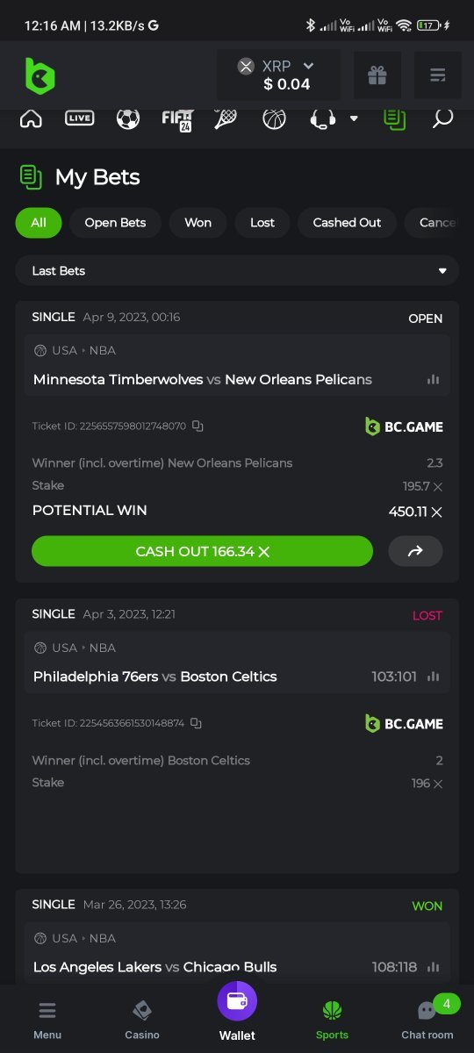
Task: Expand more sports with the small arrow
Action: (354, 118)
